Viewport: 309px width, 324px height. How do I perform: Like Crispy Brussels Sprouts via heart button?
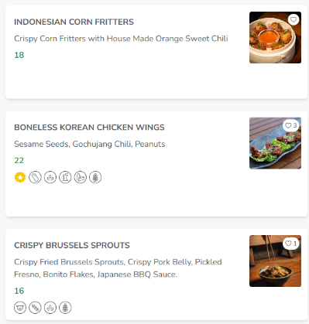coord(291,244)
